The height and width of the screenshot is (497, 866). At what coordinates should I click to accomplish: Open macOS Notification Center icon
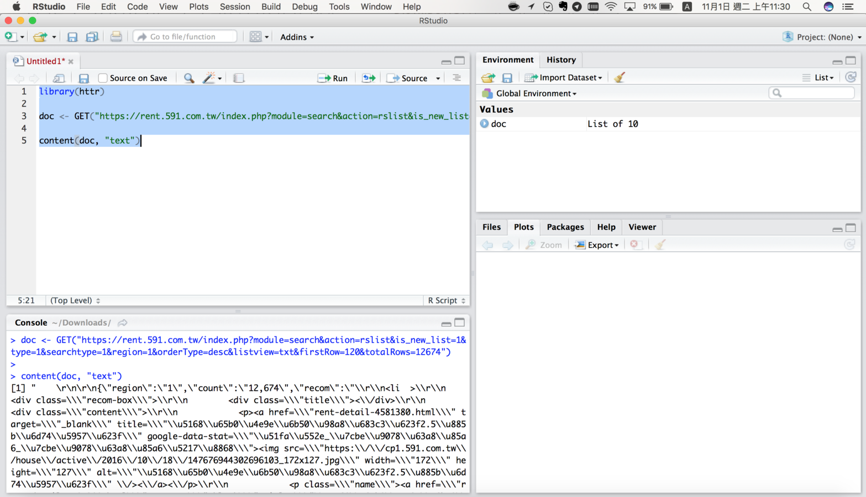pyautogui.click(x=848, y=7)
